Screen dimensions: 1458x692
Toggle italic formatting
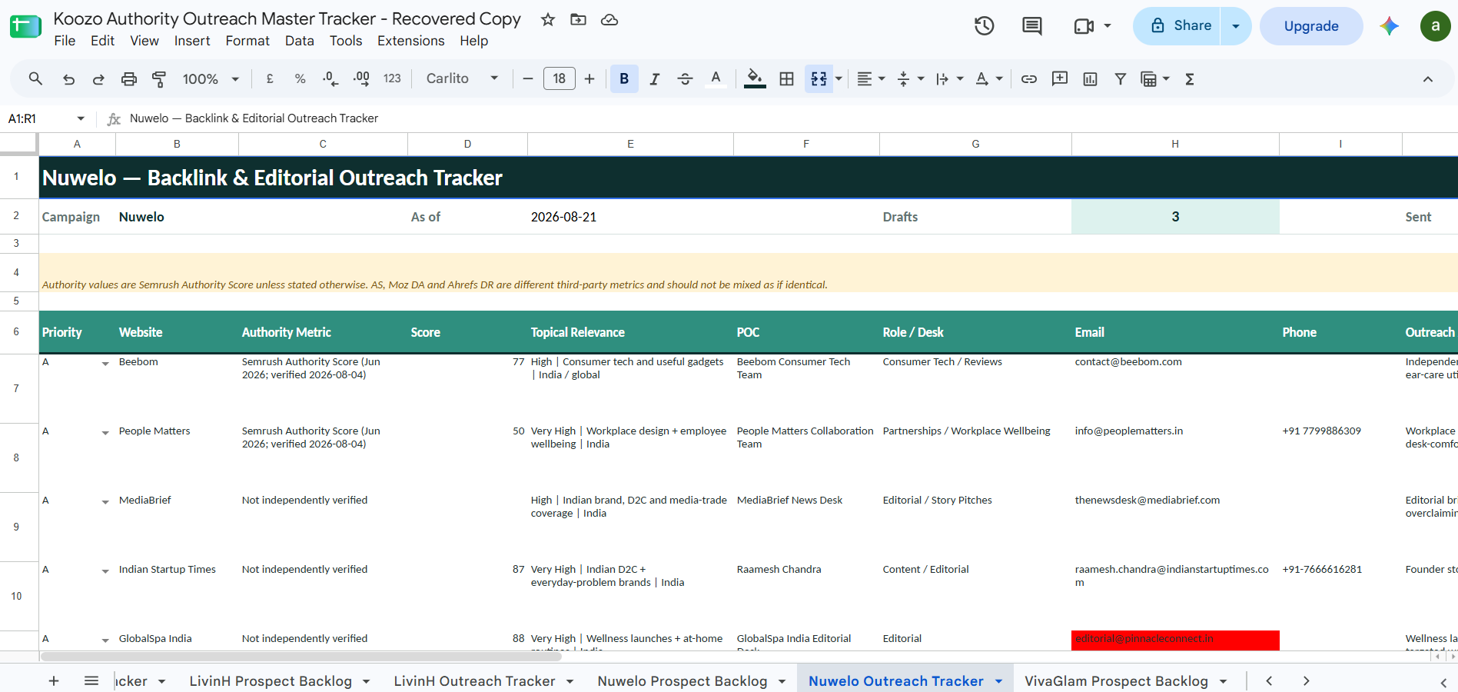pyautogui.click(x=655, y=78)
